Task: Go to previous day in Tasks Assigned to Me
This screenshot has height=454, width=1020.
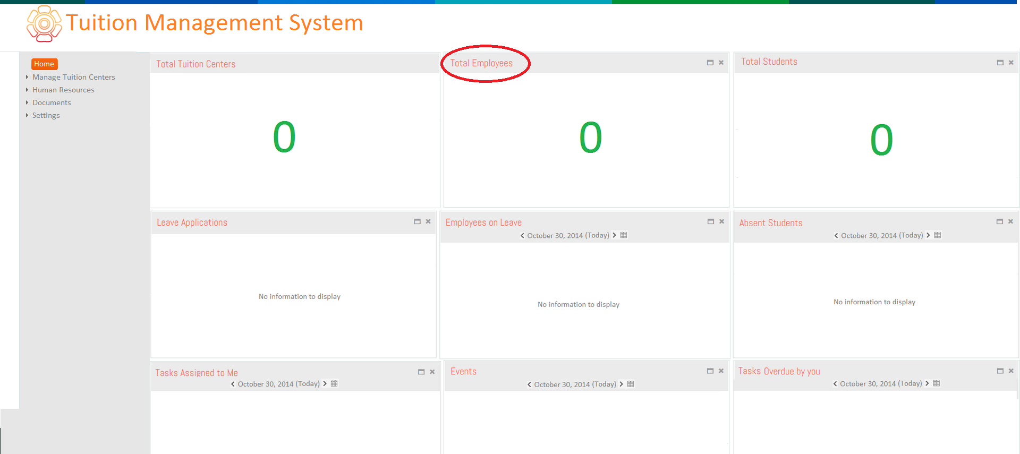Action: point(233,384)
